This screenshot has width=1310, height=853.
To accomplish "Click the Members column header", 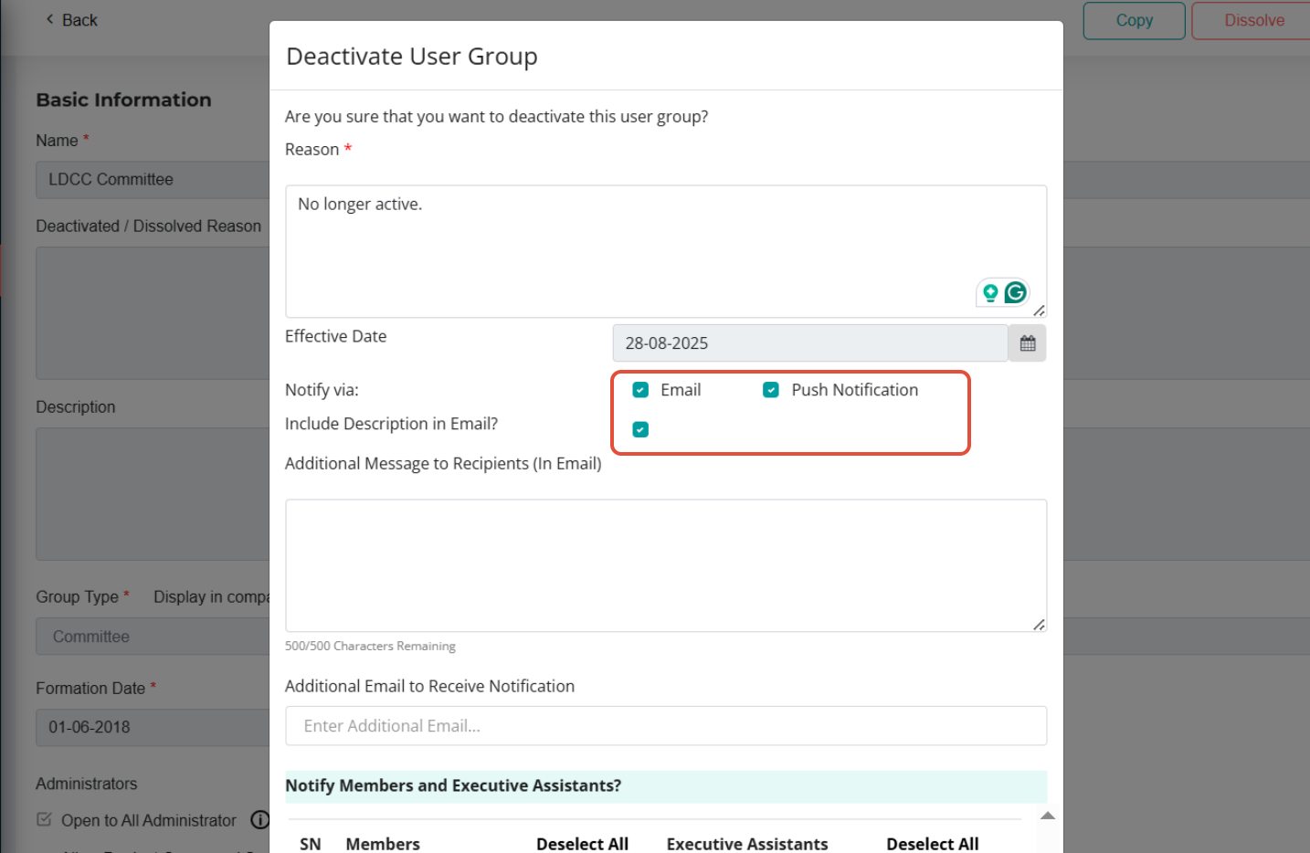I will coord(383,844).
